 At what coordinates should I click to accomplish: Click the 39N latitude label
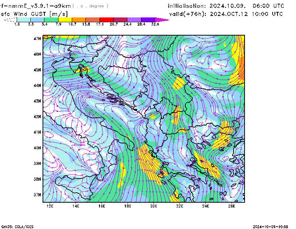(37, 163)
